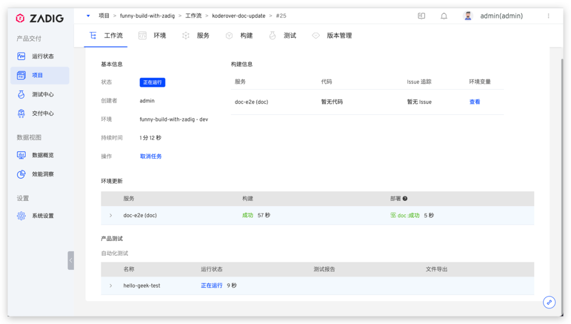Select 交付中心 menu label

[x=43, y=114]
